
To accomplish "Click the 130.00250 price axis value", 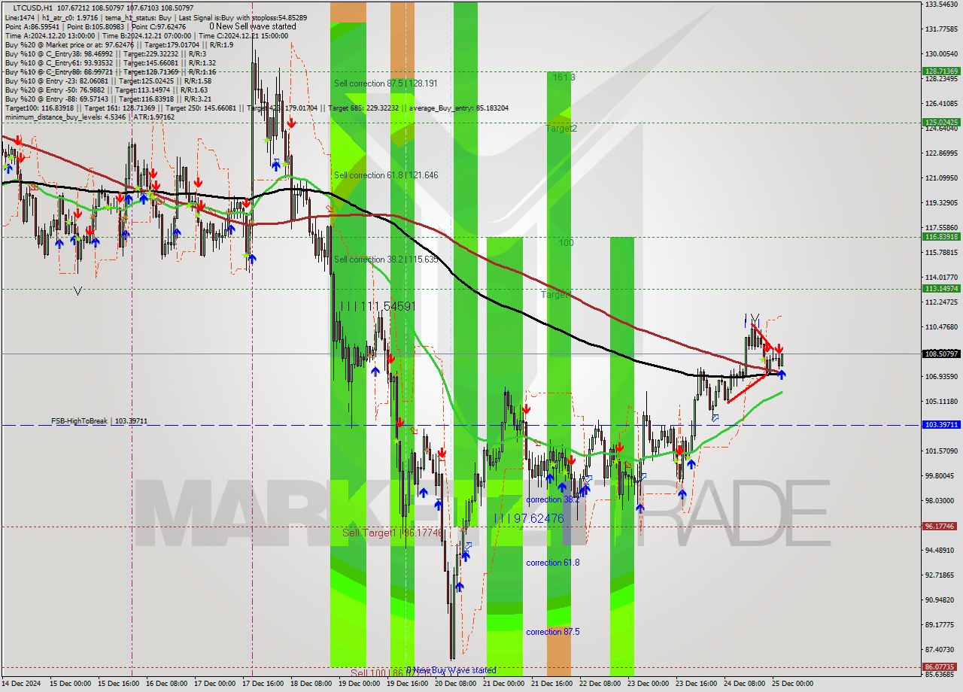I will pos(941,54).
